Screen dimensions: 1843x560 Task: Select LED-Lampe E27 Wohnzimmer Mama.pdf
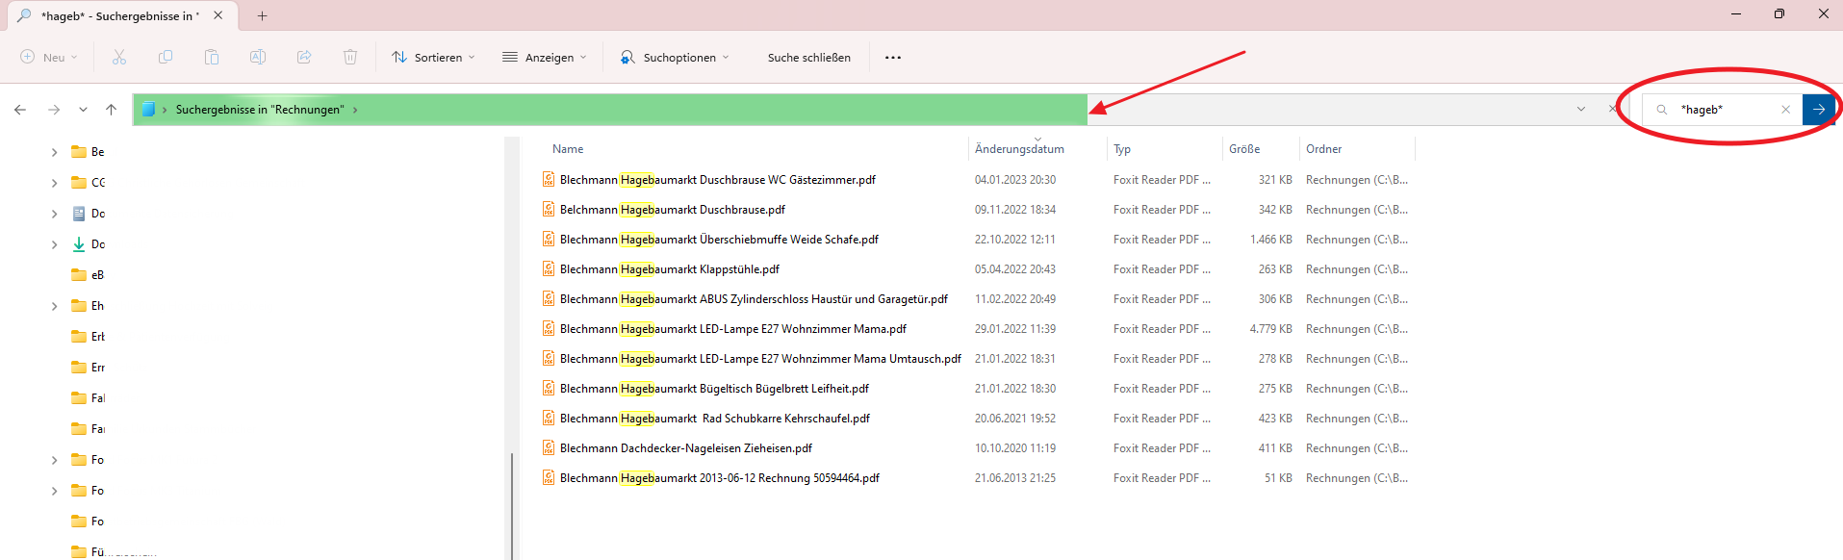tap(733, 329)
